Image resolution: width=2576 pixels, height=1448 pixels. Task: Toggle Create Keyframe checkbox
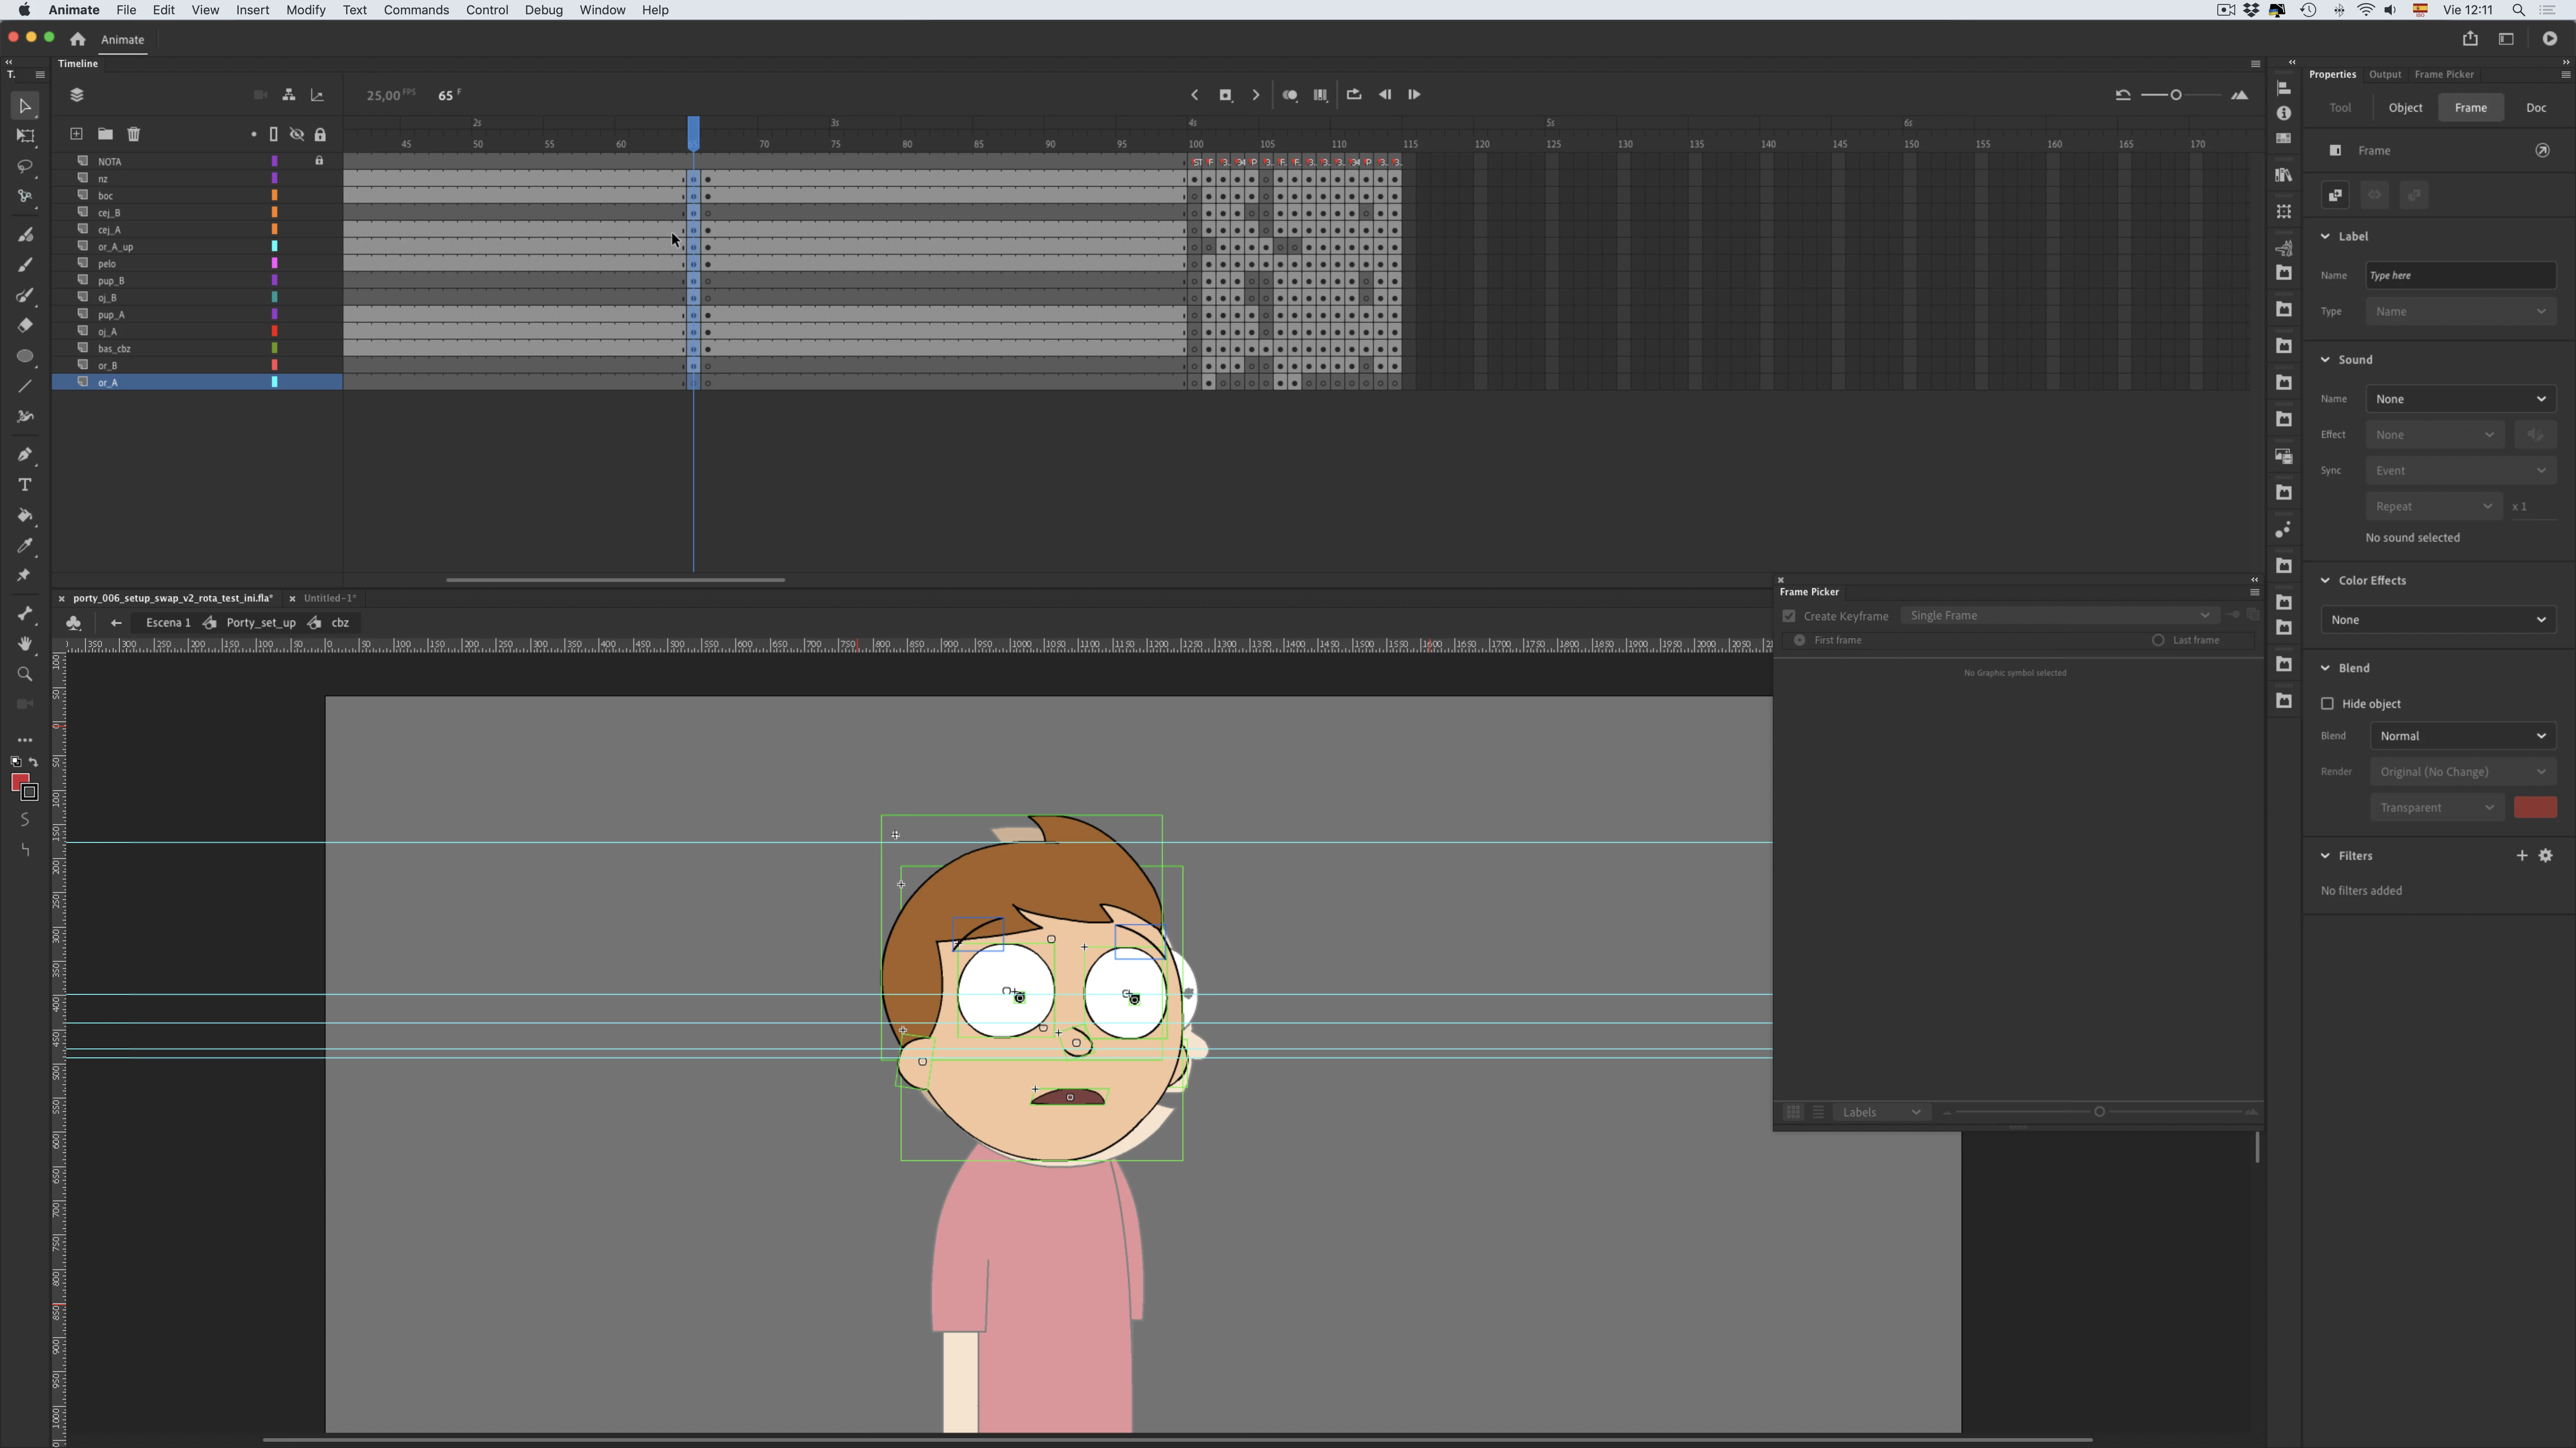pyautogui.click(x=1789, y=615)
